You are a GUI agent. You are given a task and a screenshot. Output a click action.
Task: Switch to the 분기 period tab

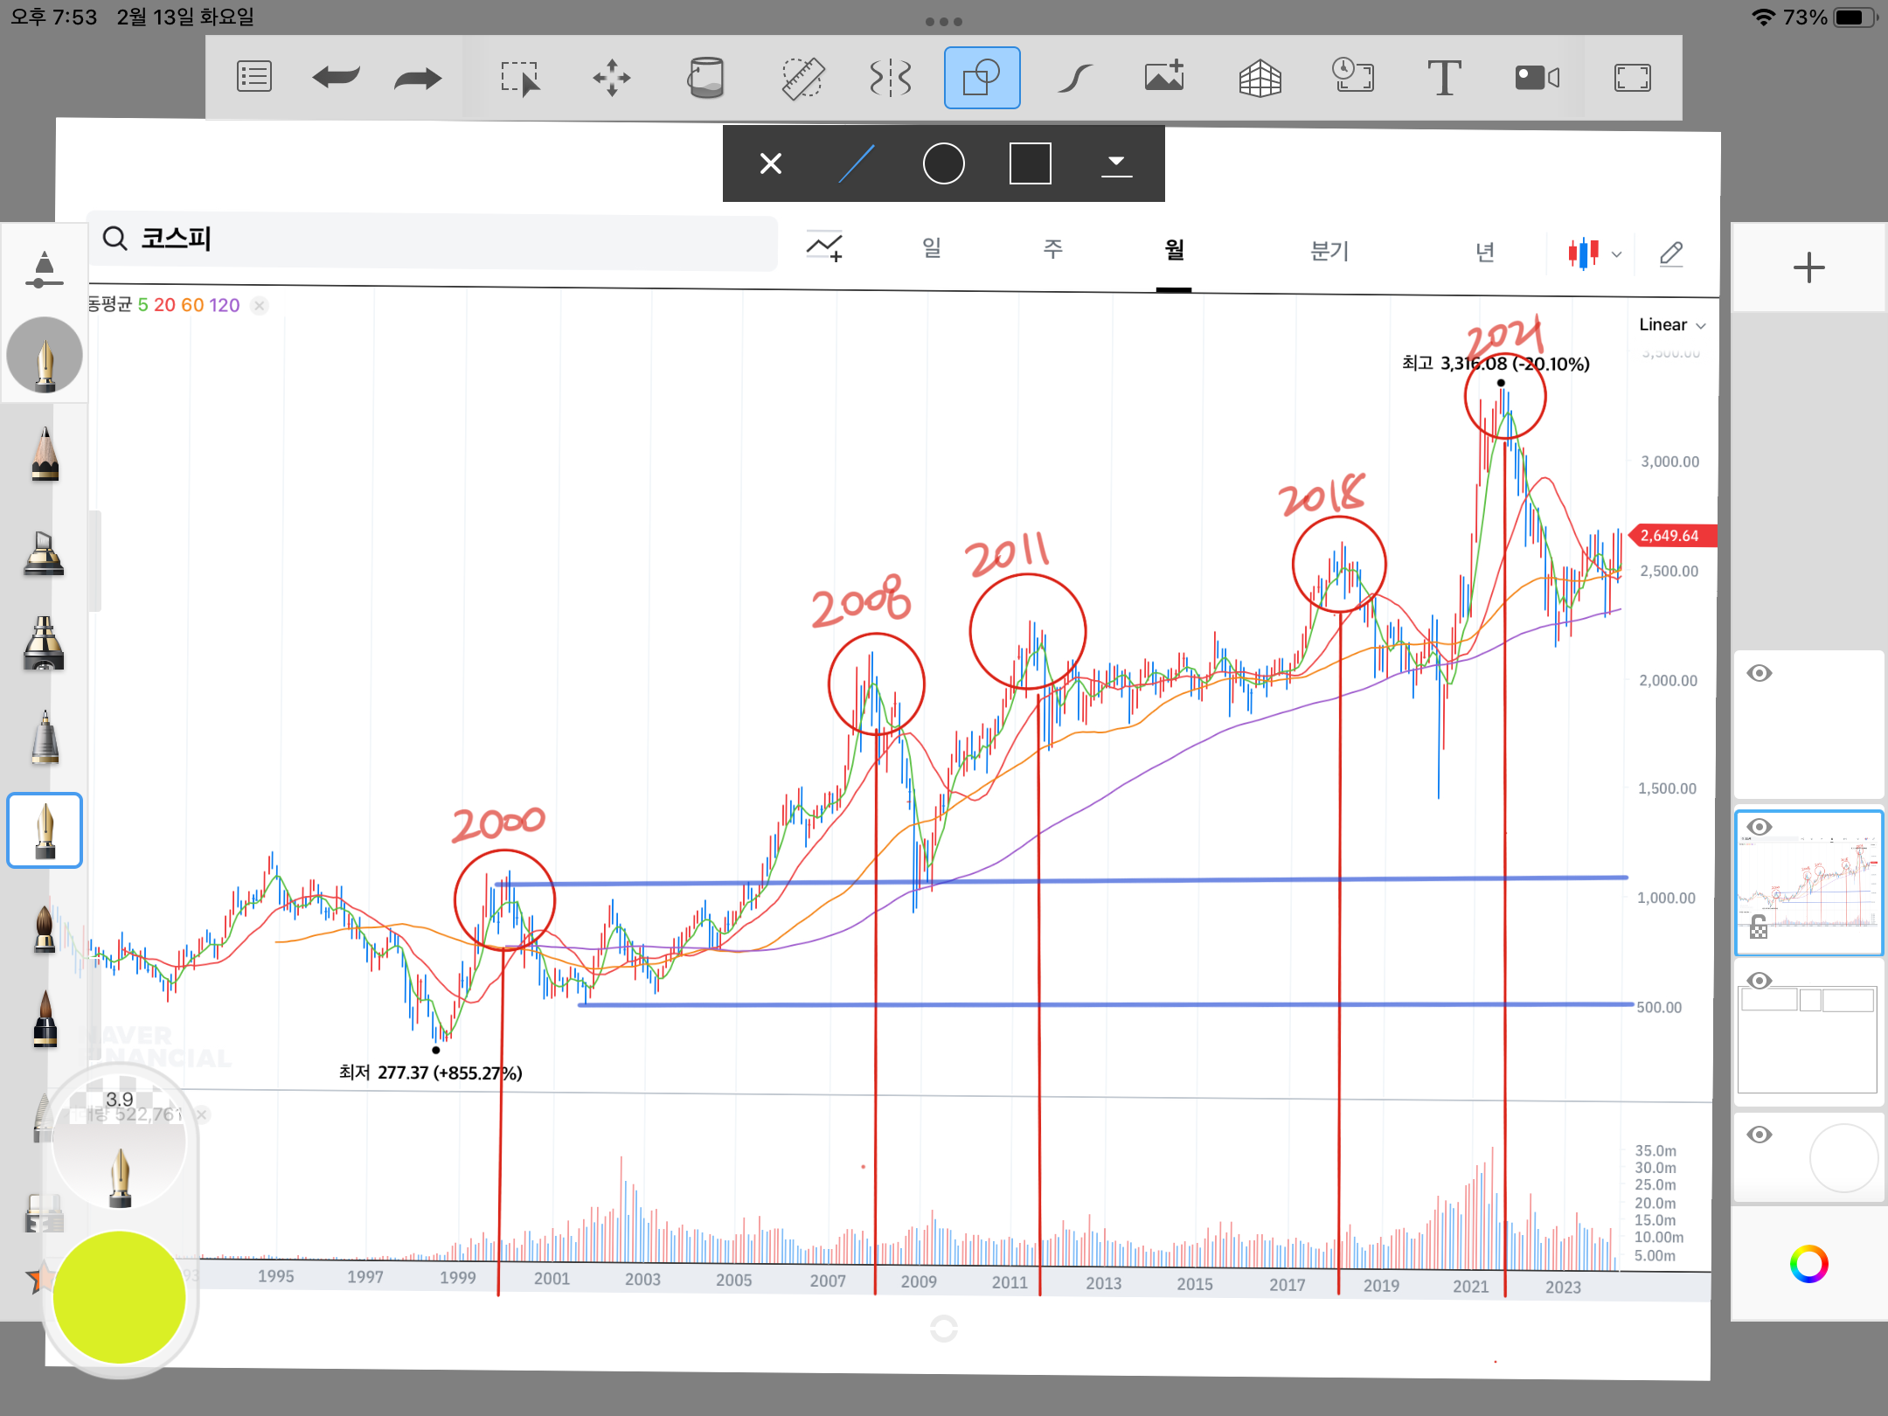[1329, 252]
